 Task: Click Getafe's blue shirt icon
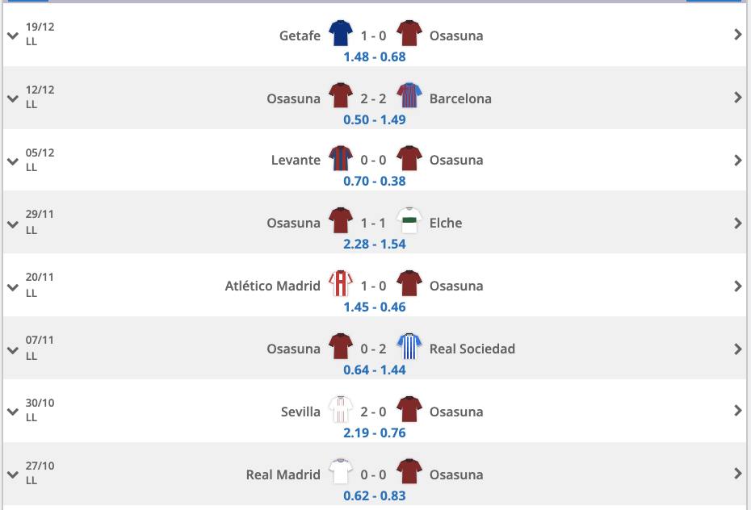[x=341, y=33]
